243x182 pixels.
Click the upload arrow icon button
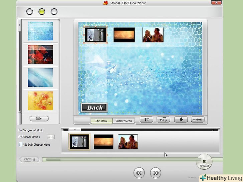point(181,120)
